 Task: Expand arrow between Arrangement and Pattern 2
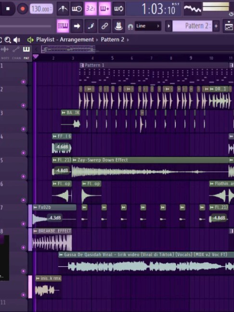coord(97,40)
